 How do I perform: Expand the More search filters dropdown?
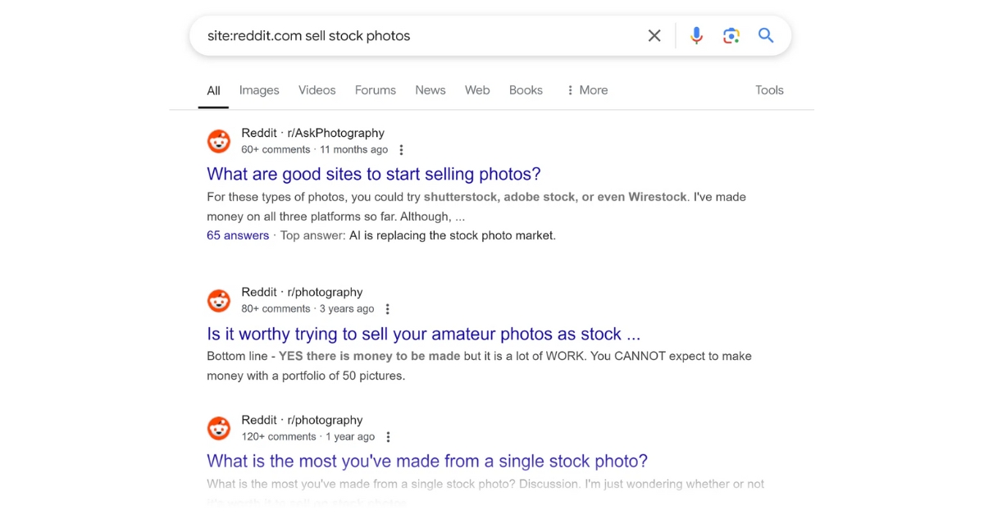(x=587, y=90)
